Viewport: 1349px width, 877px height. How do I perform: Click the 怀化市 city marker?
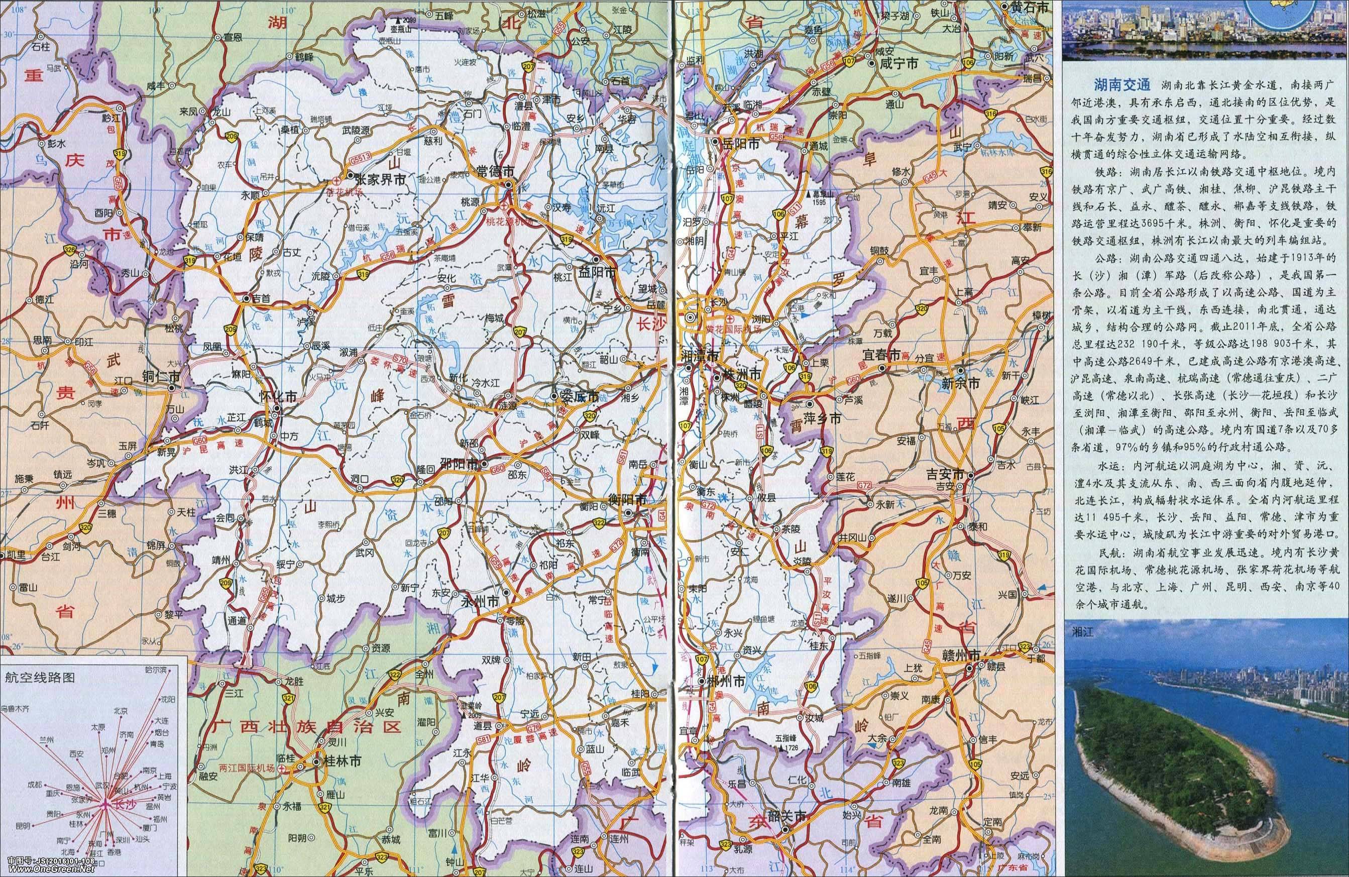(277, 409)
